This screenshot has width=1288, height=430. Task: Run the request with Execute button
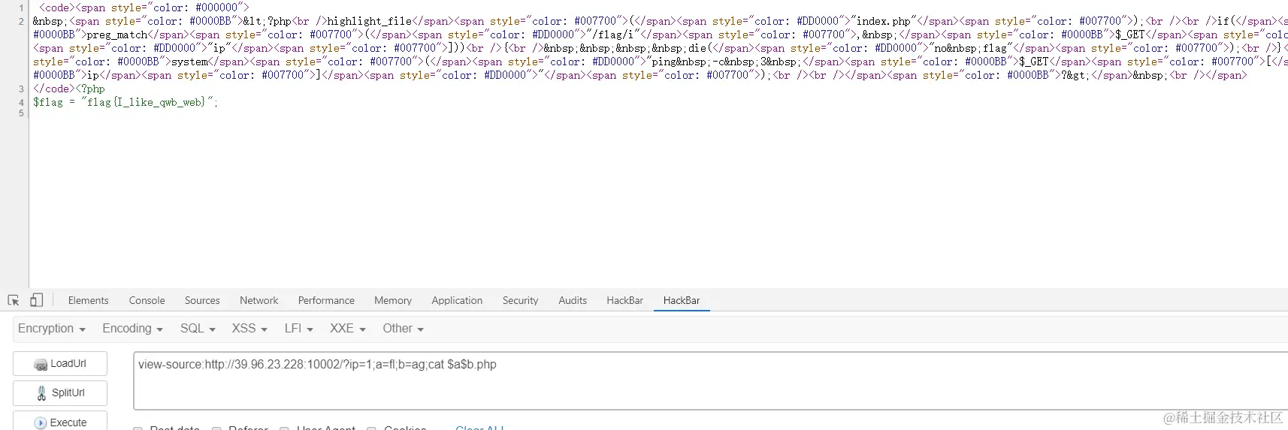60,422
